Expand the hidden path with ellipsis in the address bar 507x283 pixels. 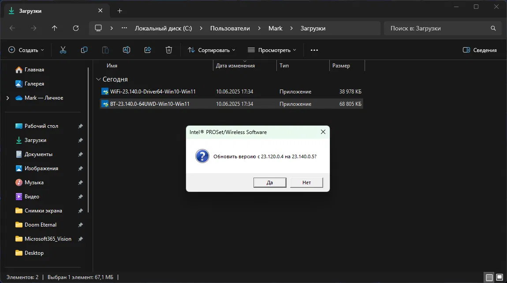coord(124,29)
